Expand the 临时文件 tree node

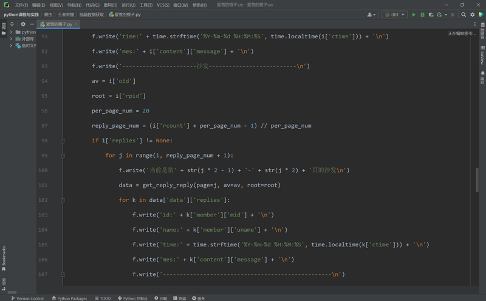click(11, 46)
